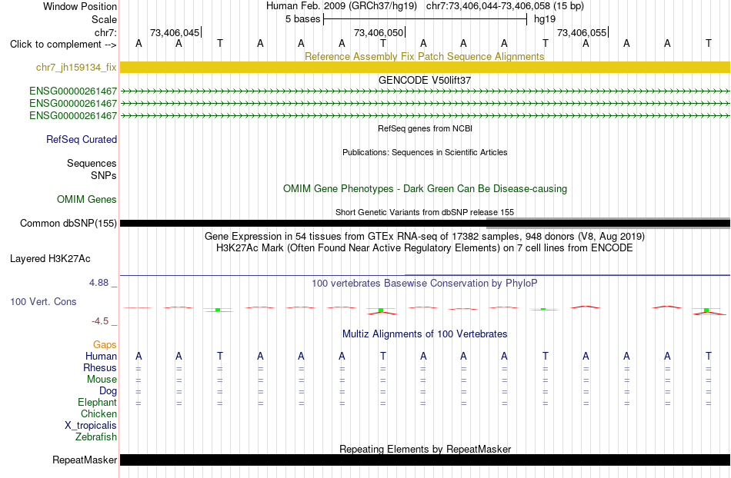
Task: Open 'Short Genetic Variants from dbSNP release 155'
Action: (425, 212)
